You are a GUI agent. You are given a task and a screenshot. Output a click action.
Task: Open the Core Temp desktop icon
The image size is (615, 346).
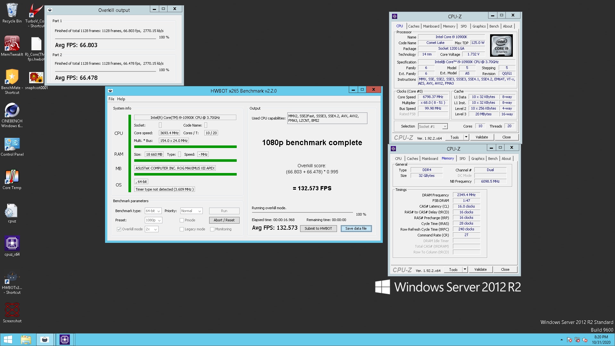point(12,180)
